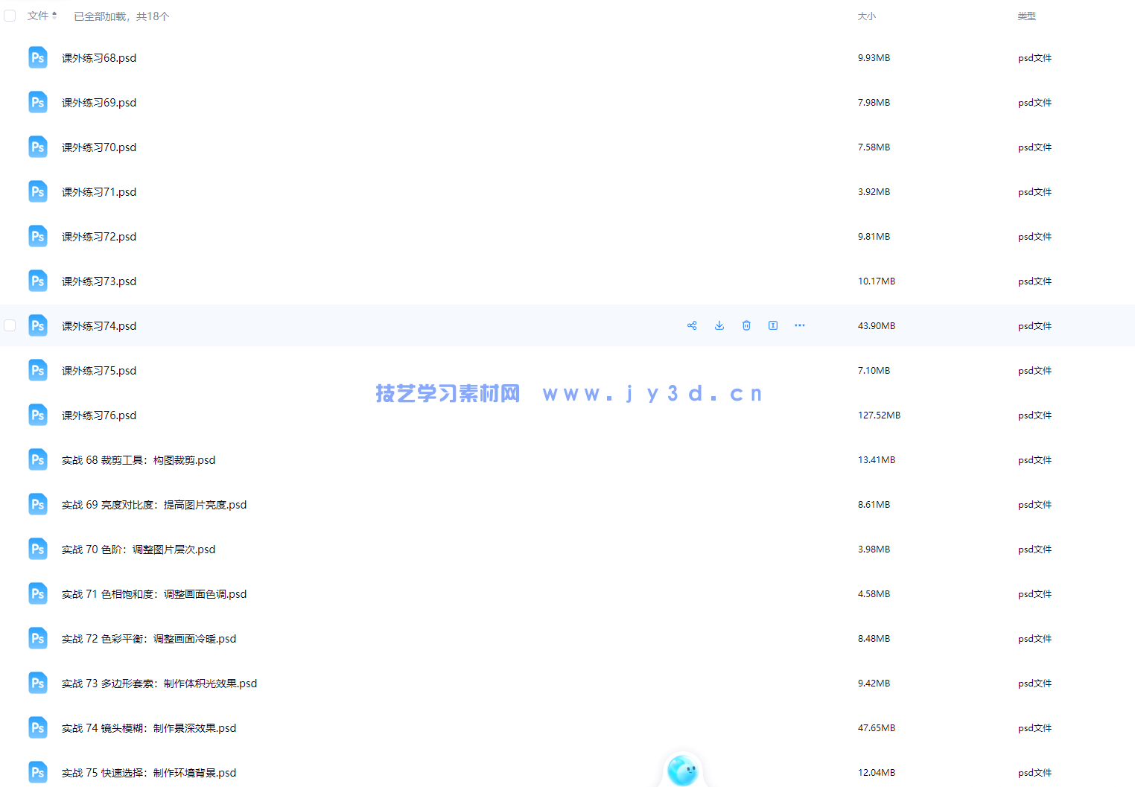Click the rename icon for 课外练习74.psd

click(x=773, y=325)
